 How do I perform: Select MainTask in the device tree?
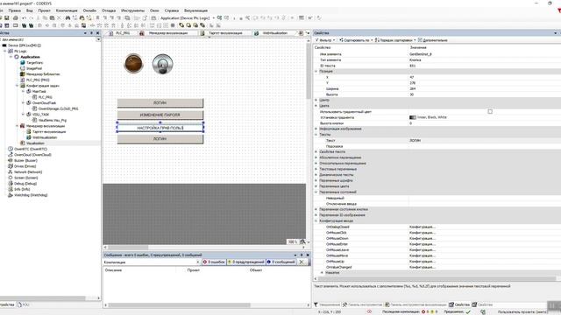click(39, 91)
